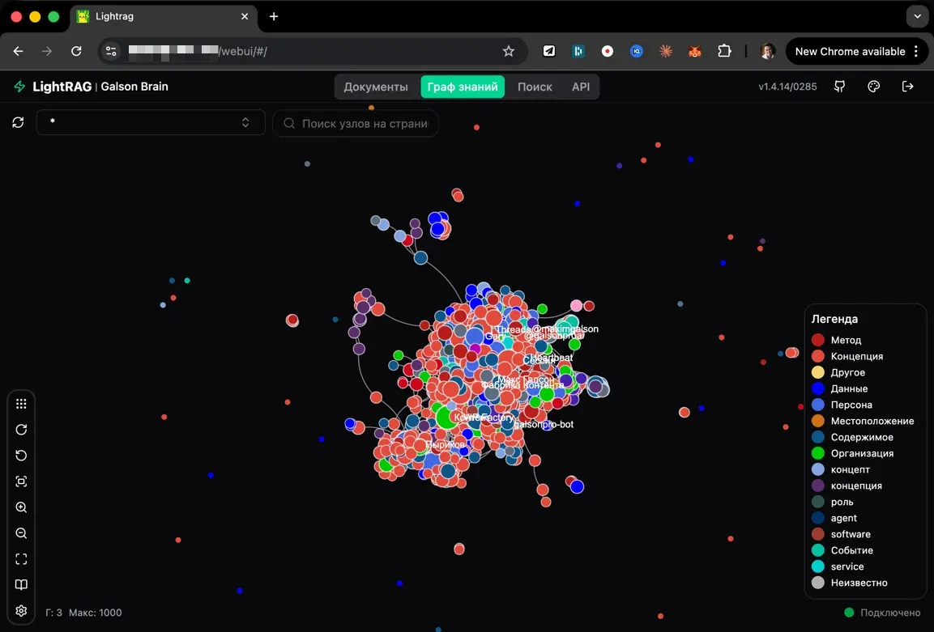934x632 pixels.
Task: Rotate the graph counter-clockwise
Action: pos(22,456)
